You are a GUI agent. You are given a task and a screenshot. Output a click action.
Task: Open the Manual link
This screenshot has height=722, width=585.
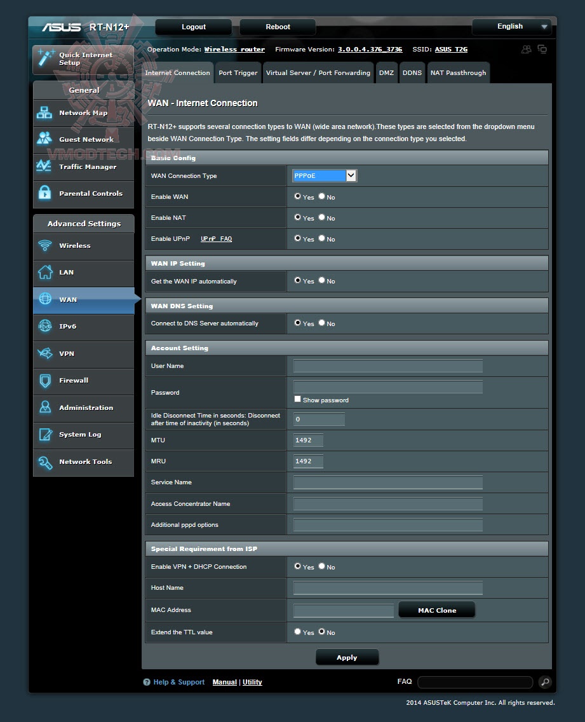[x=225, y=682]
